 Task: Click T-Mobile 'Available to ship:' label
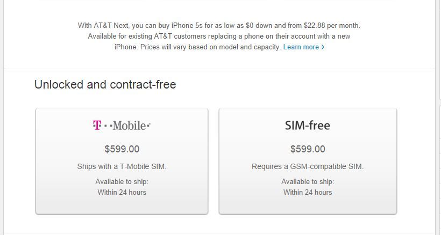click(x=122, y=182)
